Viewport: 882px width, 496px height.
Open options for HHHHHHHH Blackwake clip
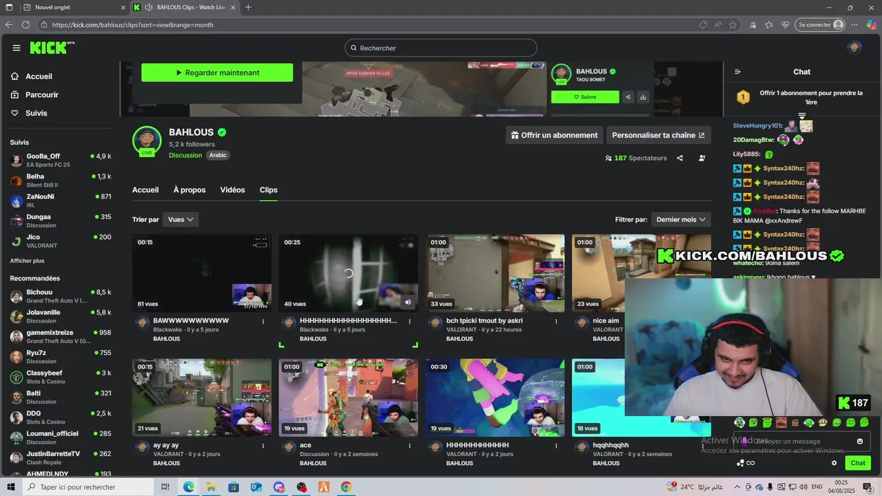pyautogui.click(x=410, y=321)
